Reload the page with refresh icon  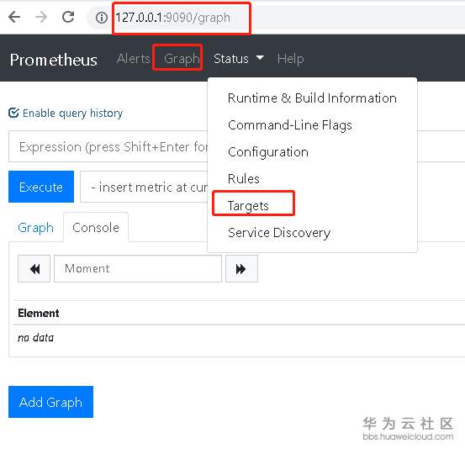click(x=68, y=17)
